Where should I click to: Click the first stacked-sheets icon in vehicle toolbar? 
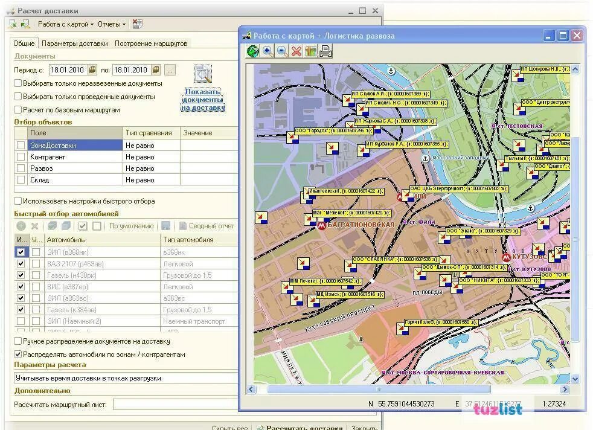[52, 226]
